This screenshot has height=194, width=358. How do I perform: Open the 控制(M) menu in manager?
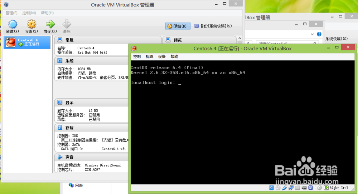[29, 13]
